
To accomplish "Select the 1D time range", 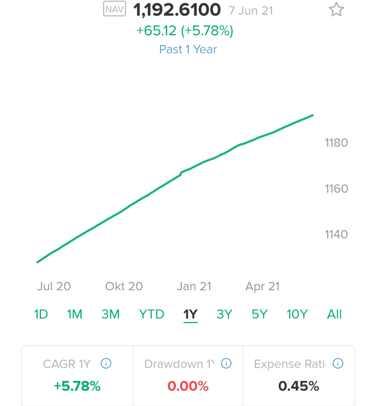I will pyautogui.click(x=41, y=314).
